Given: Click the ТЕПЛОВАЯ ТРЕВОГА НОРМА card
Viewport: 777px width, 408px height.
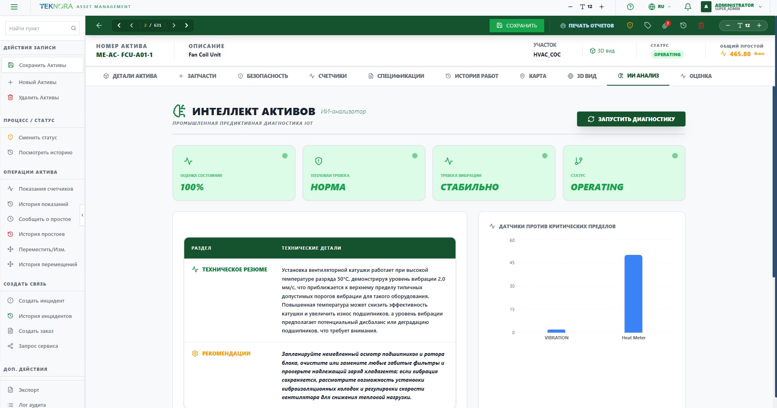Looking at the screenshot, I should click(x=364, y=173).
